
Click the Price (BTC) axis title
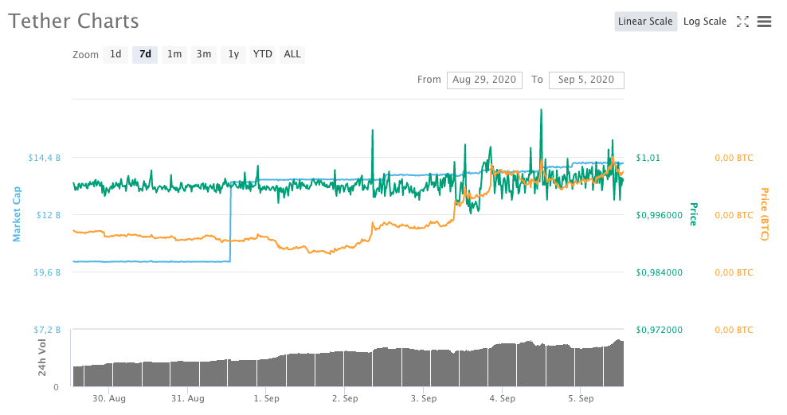(765, 214)
